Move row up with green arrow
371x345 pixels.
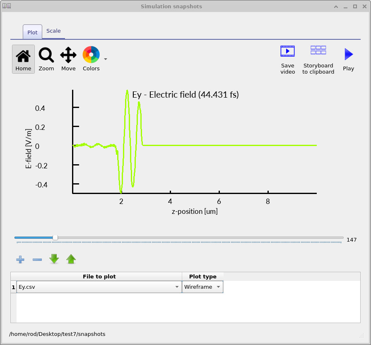pos(71,259)
